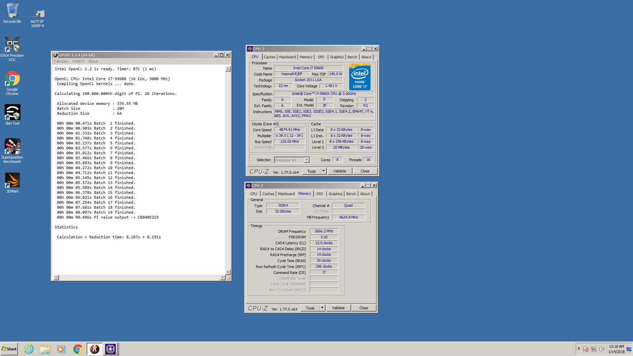Viewport: 633px width, 356px height.
Task: Select Caches tab in upper CPU-Z window
Action: pos(269,57)
